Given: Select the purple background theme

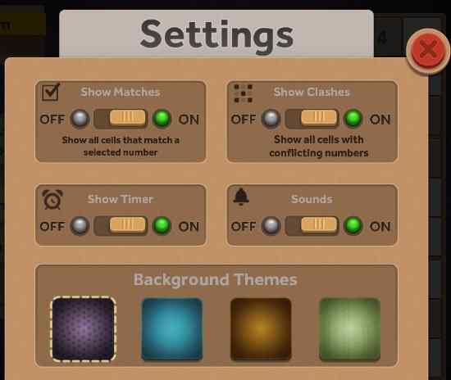Looking at the screenshot, I should (84, 329).
